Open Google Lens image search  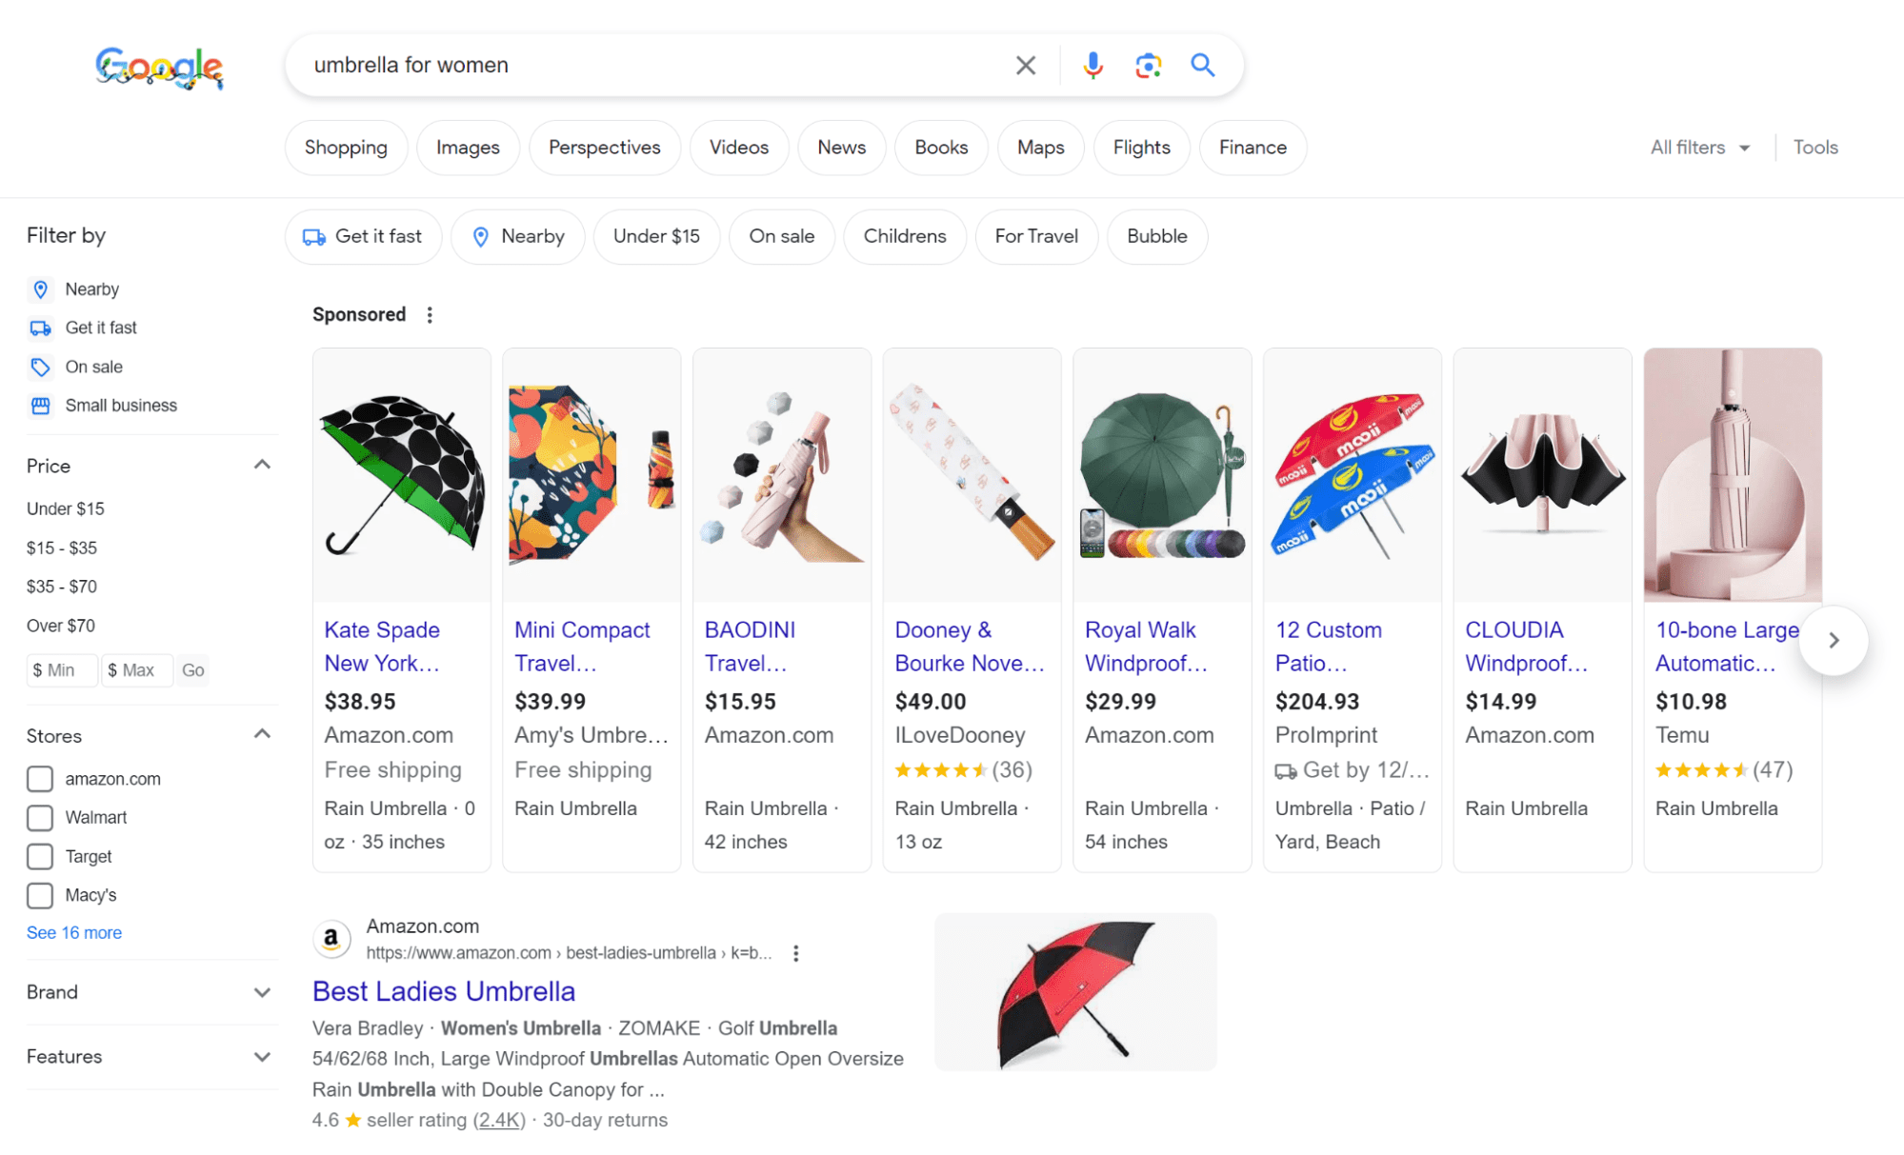click(1148, 66)
